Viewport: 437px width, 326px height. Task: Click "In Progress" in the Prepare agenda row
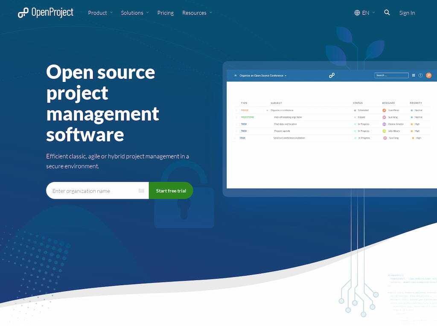click(x=364, y=131)
